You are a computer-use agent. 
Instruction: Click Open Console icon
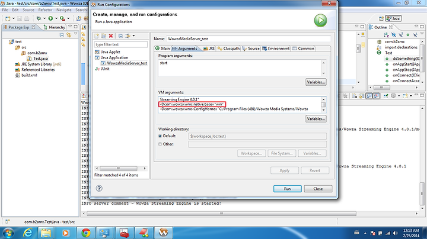(x=405, y=96)
